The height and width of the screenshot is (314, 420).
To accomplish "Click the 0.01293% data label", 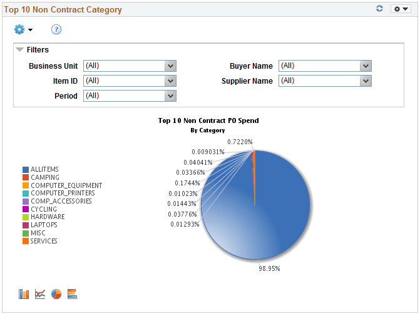I will coord(185,225).
